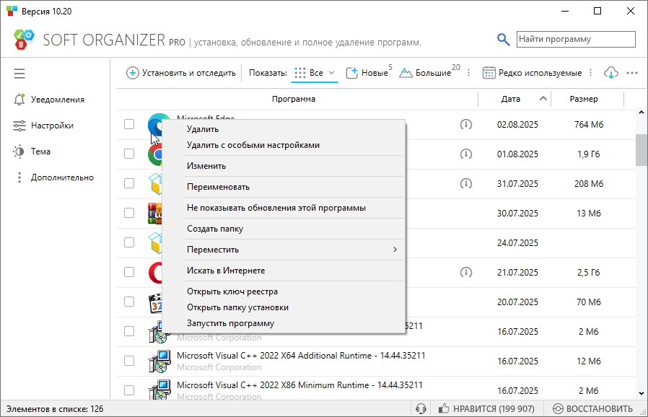Click the date 30.07.2025

coord(517,214)
